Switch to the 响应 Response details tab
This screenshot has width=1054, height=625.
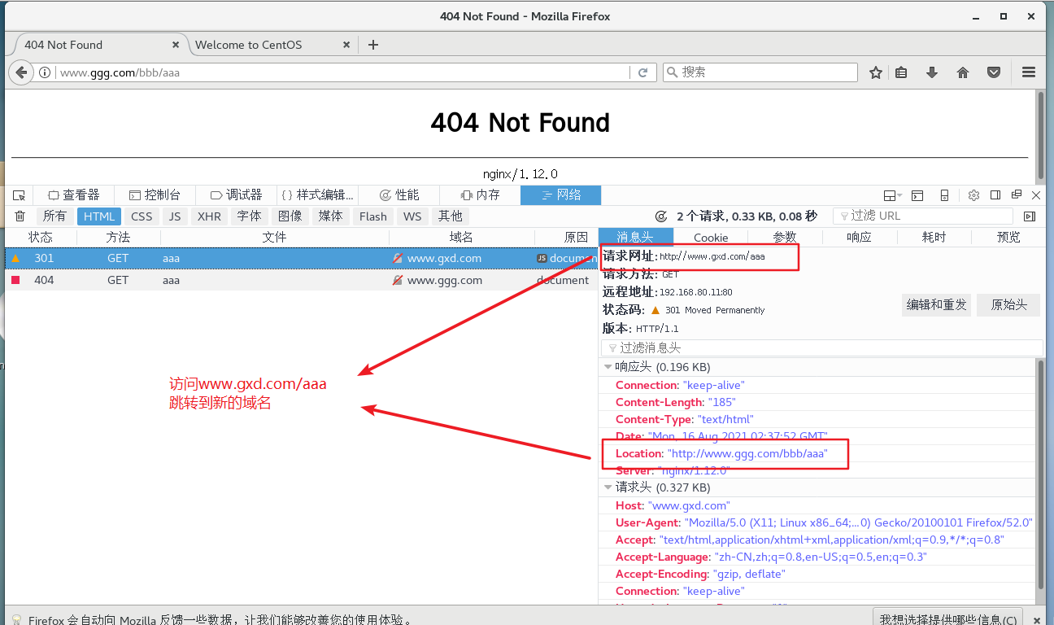pyautogui.click(x=859, y=238)
